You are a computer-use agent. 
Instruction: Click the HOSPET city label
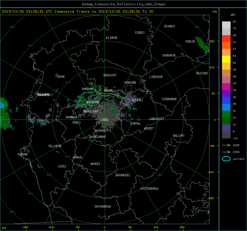(149, 129)
